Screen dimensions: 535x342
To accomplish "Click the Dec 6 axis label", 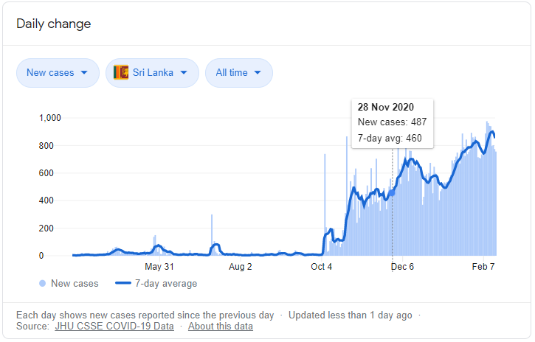I will (x=402, y=266).
